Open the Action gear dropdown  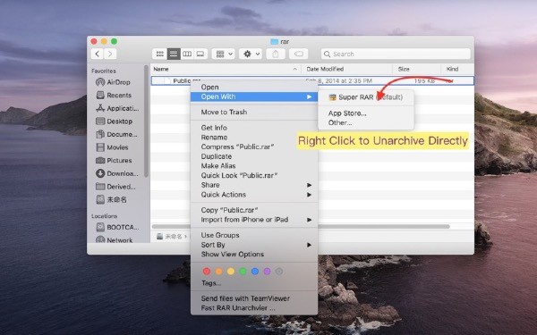251,54
